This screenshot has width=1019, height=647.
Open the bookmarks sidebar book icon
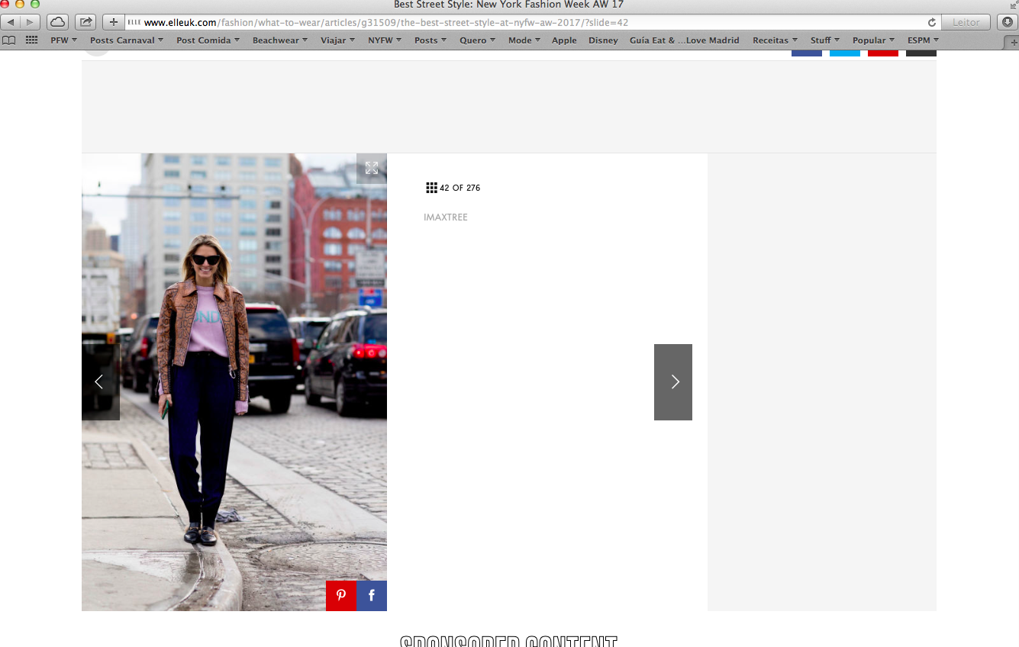[x=9, y=40]
